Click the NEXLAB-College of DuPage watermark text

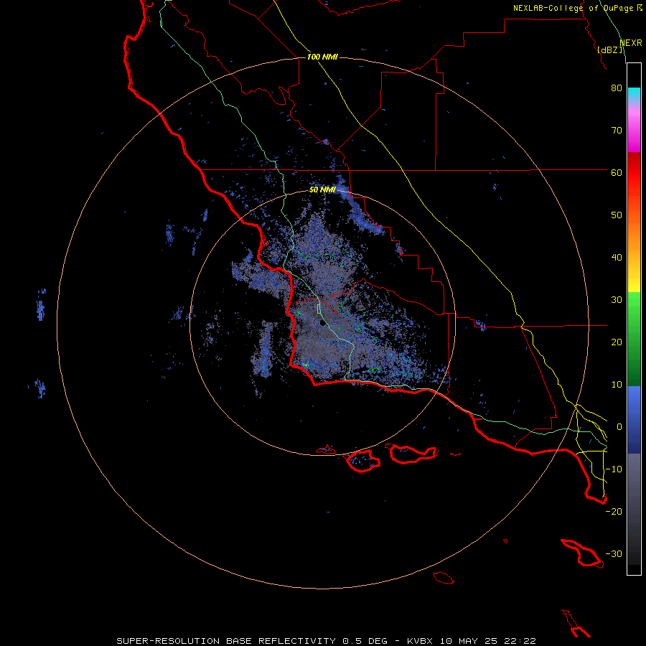pyautogui.click(x=573, y=8)
